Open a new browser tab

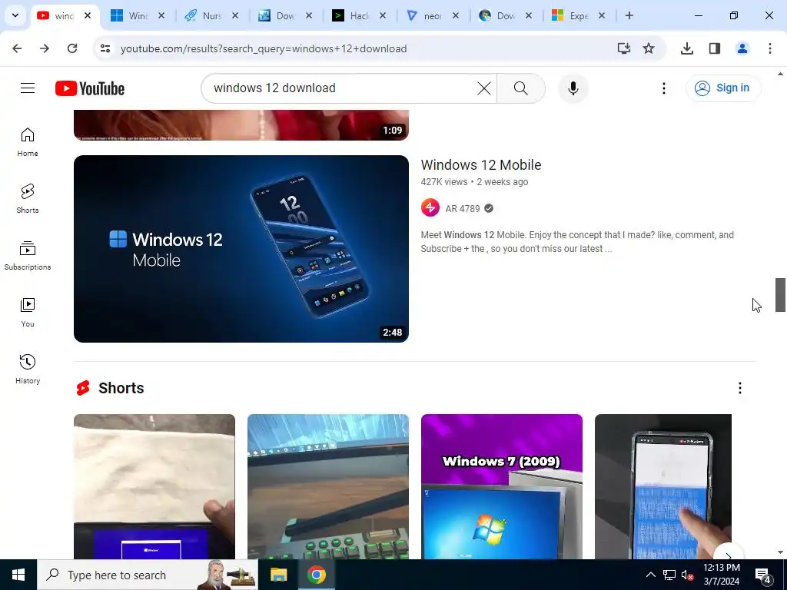pyautogui.click(x=629, y=15)
